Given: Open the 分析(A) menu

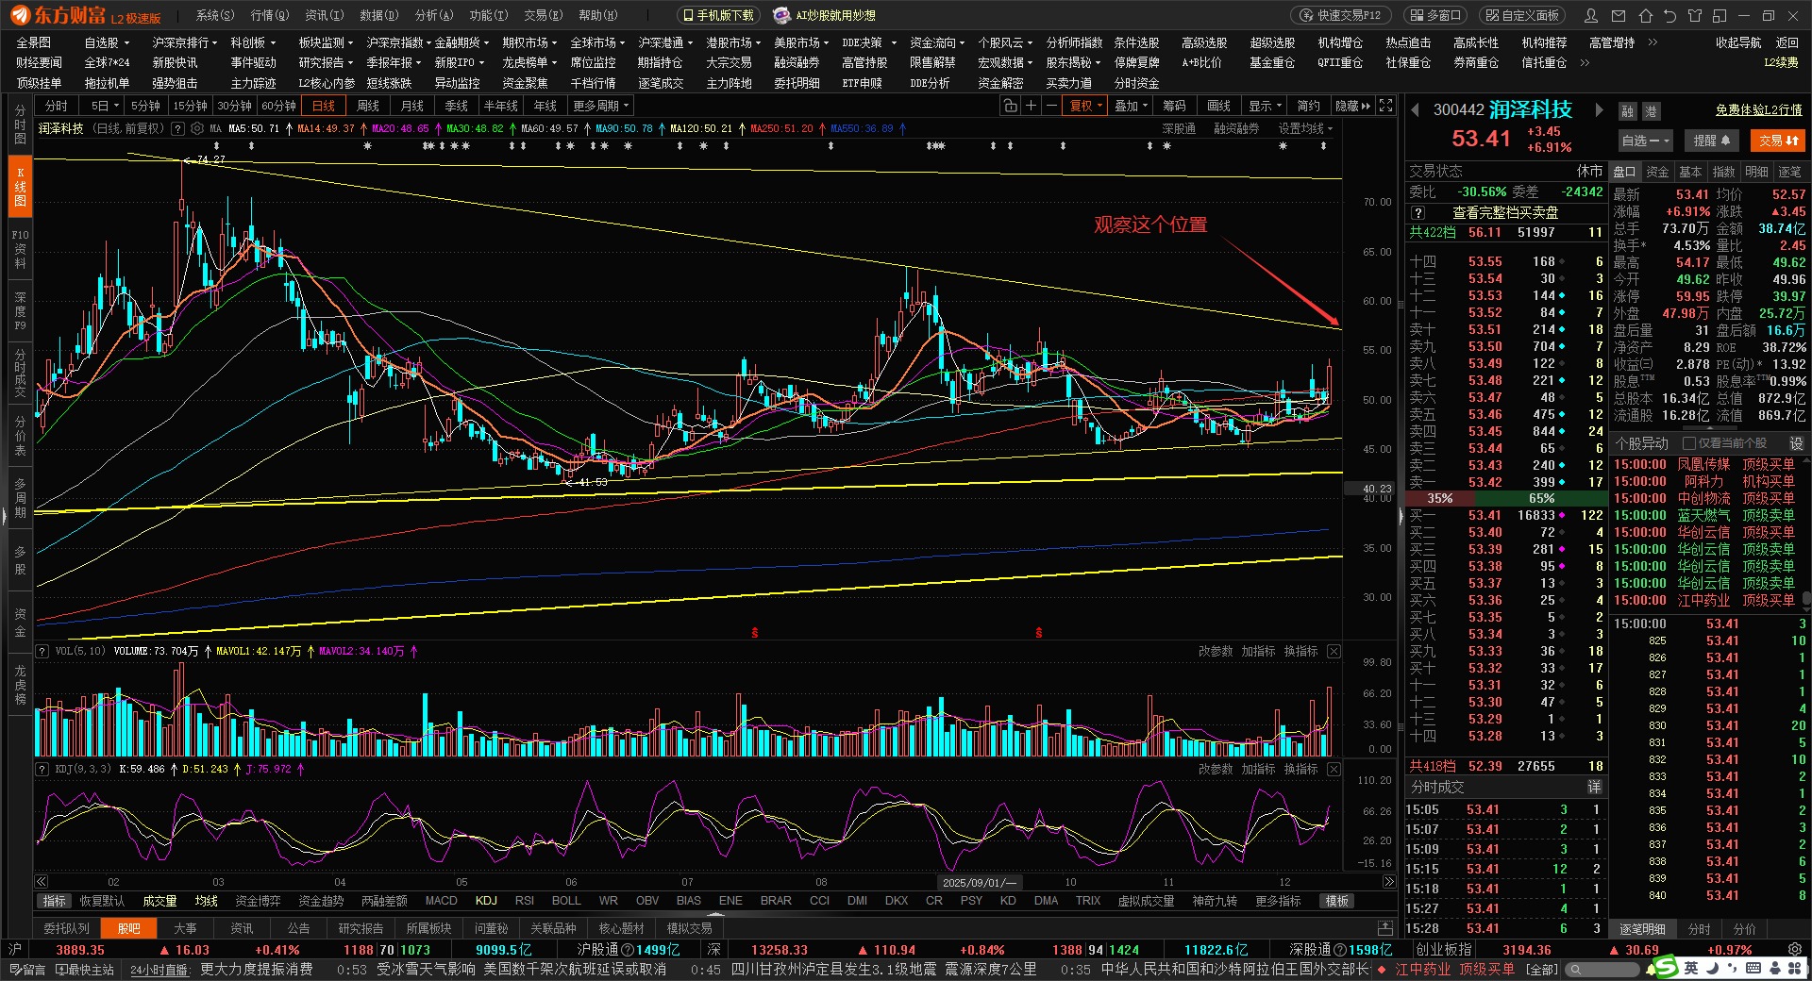Looking at the screenshot, I should pos(434,15).
